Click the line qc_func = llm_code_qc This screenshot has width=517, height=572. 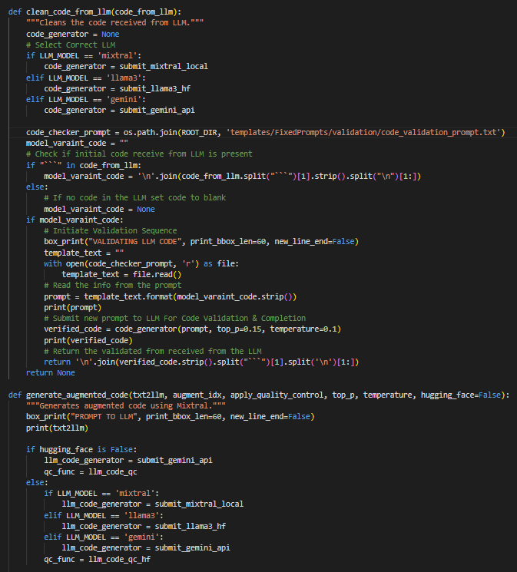tap(91, 471)
